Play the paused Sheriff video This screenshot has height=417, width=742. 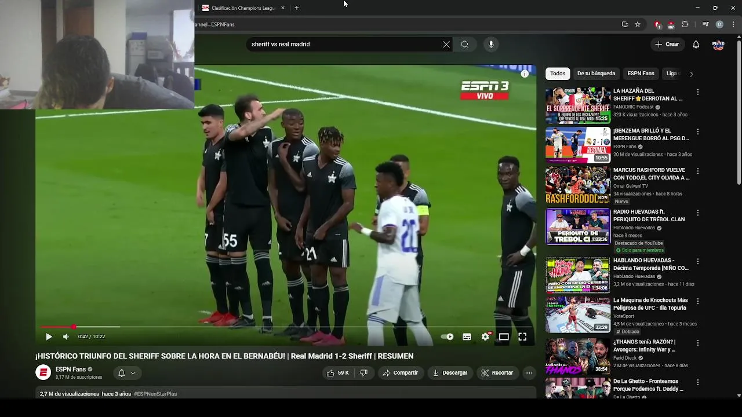(x=49, y=336)
